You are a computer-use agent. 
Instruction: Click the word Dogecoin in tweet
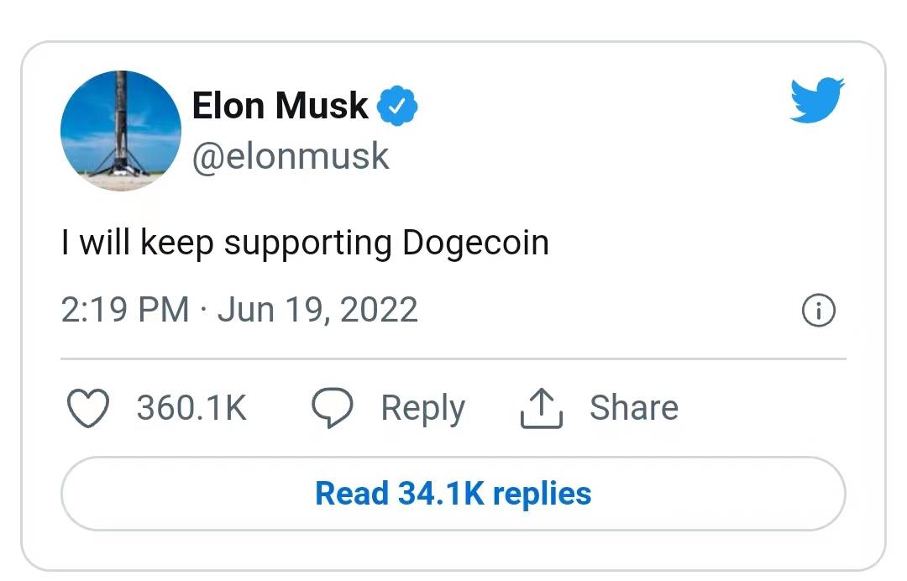[475, 243]
